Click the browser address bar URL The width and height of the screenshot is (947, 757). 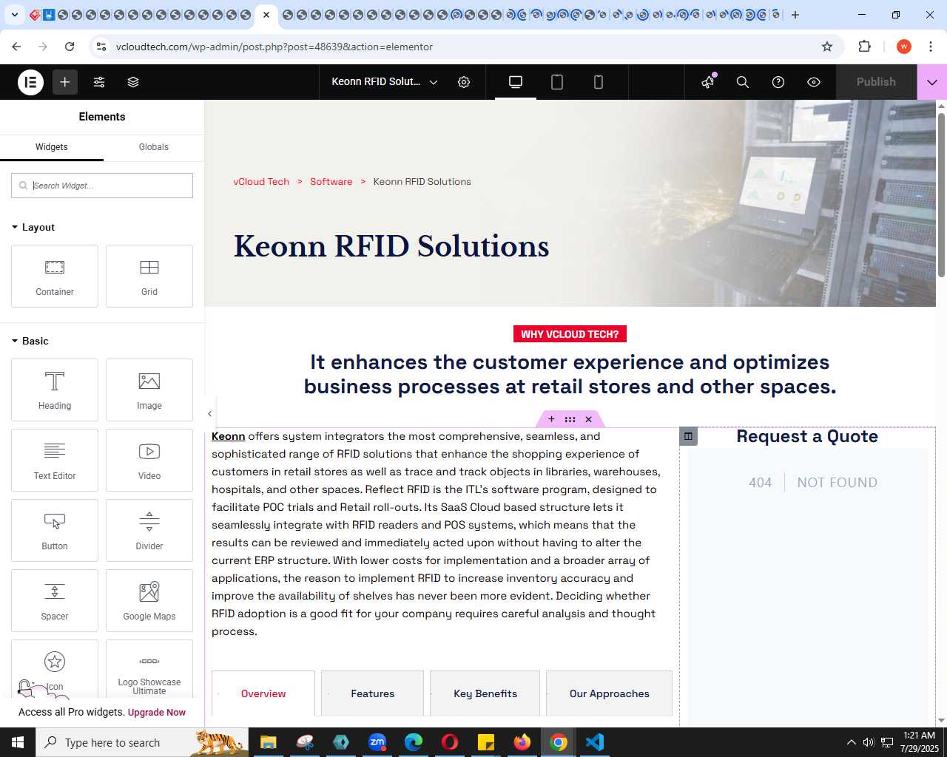(x=274, y=47)
